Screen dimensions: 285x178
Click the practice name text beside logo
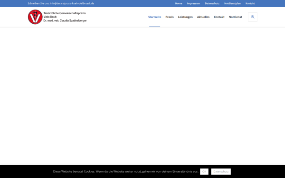pos(65,17)
